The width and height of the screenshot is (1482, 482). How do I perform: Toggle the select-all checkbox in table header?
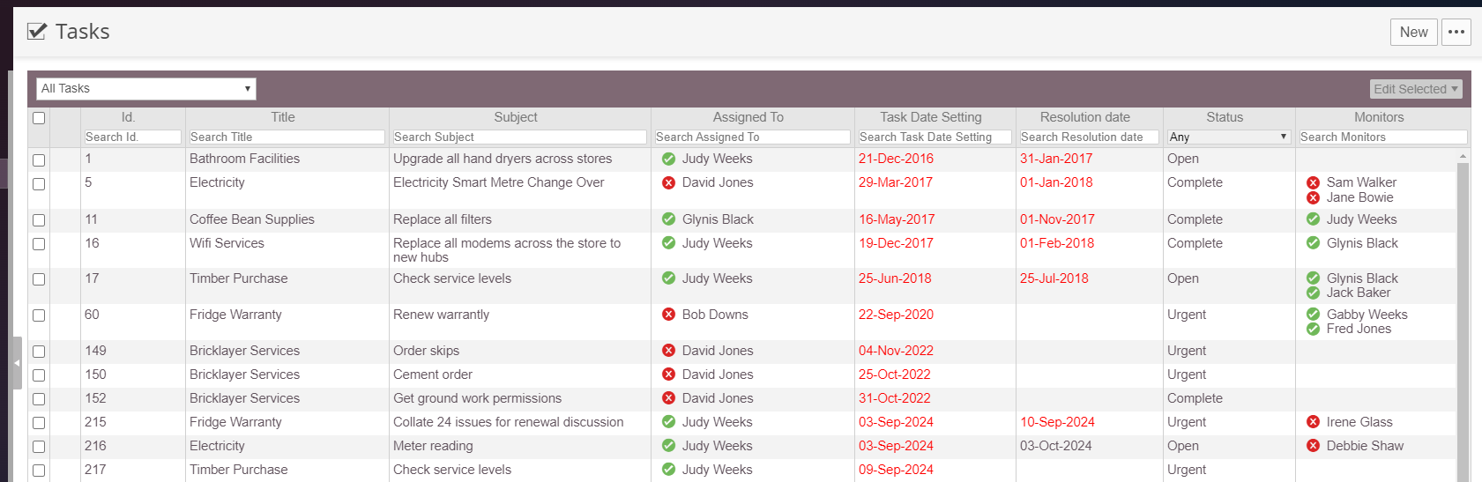pyautogui.click(x=39, y=118)
